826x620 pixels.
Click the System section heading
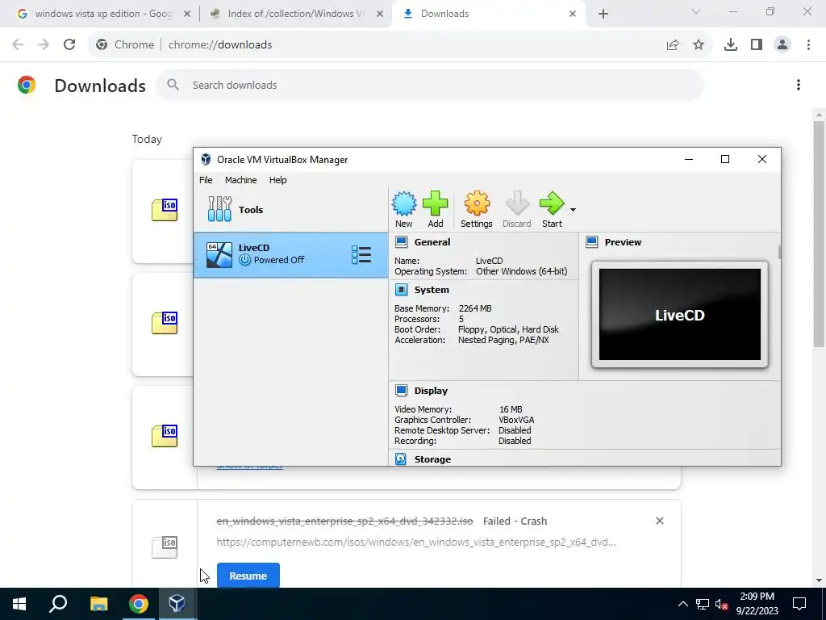click(x=432, y=290)
